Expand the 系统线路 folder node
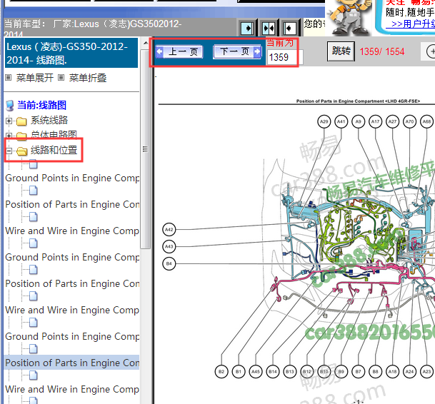Viewport: 435px width, 404px height. (9, 121)
